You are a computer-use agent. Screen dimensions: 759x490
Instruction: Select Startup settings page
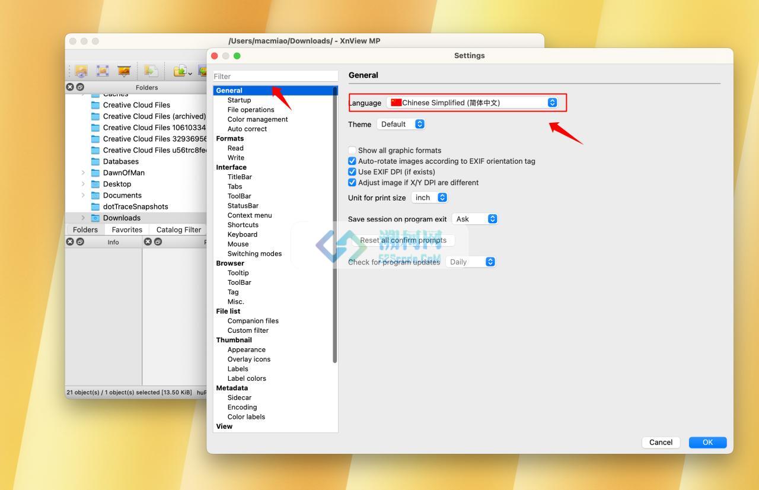coord(239,100)
